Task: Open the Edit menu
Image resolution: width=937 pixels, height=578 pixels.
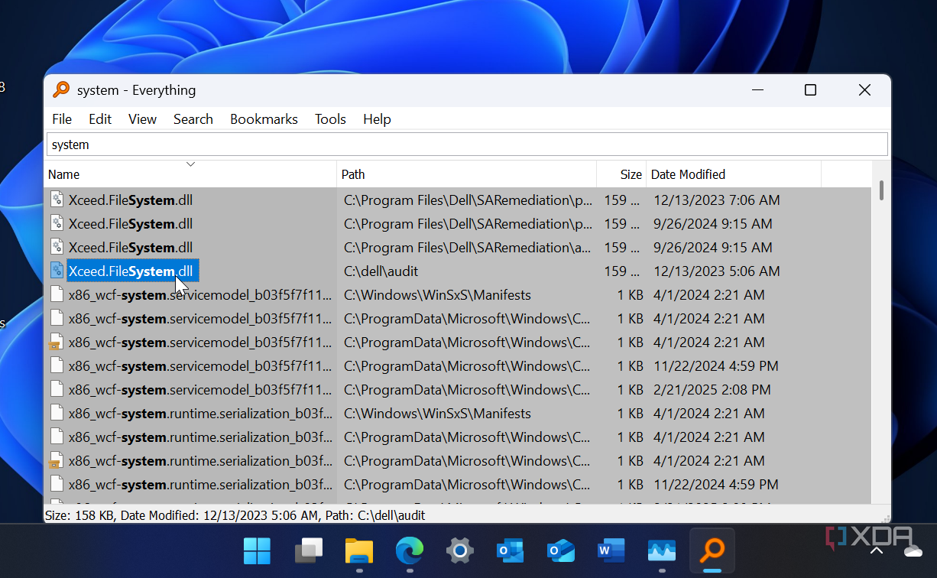Action: pyautogui.click(x=100, y=119)
